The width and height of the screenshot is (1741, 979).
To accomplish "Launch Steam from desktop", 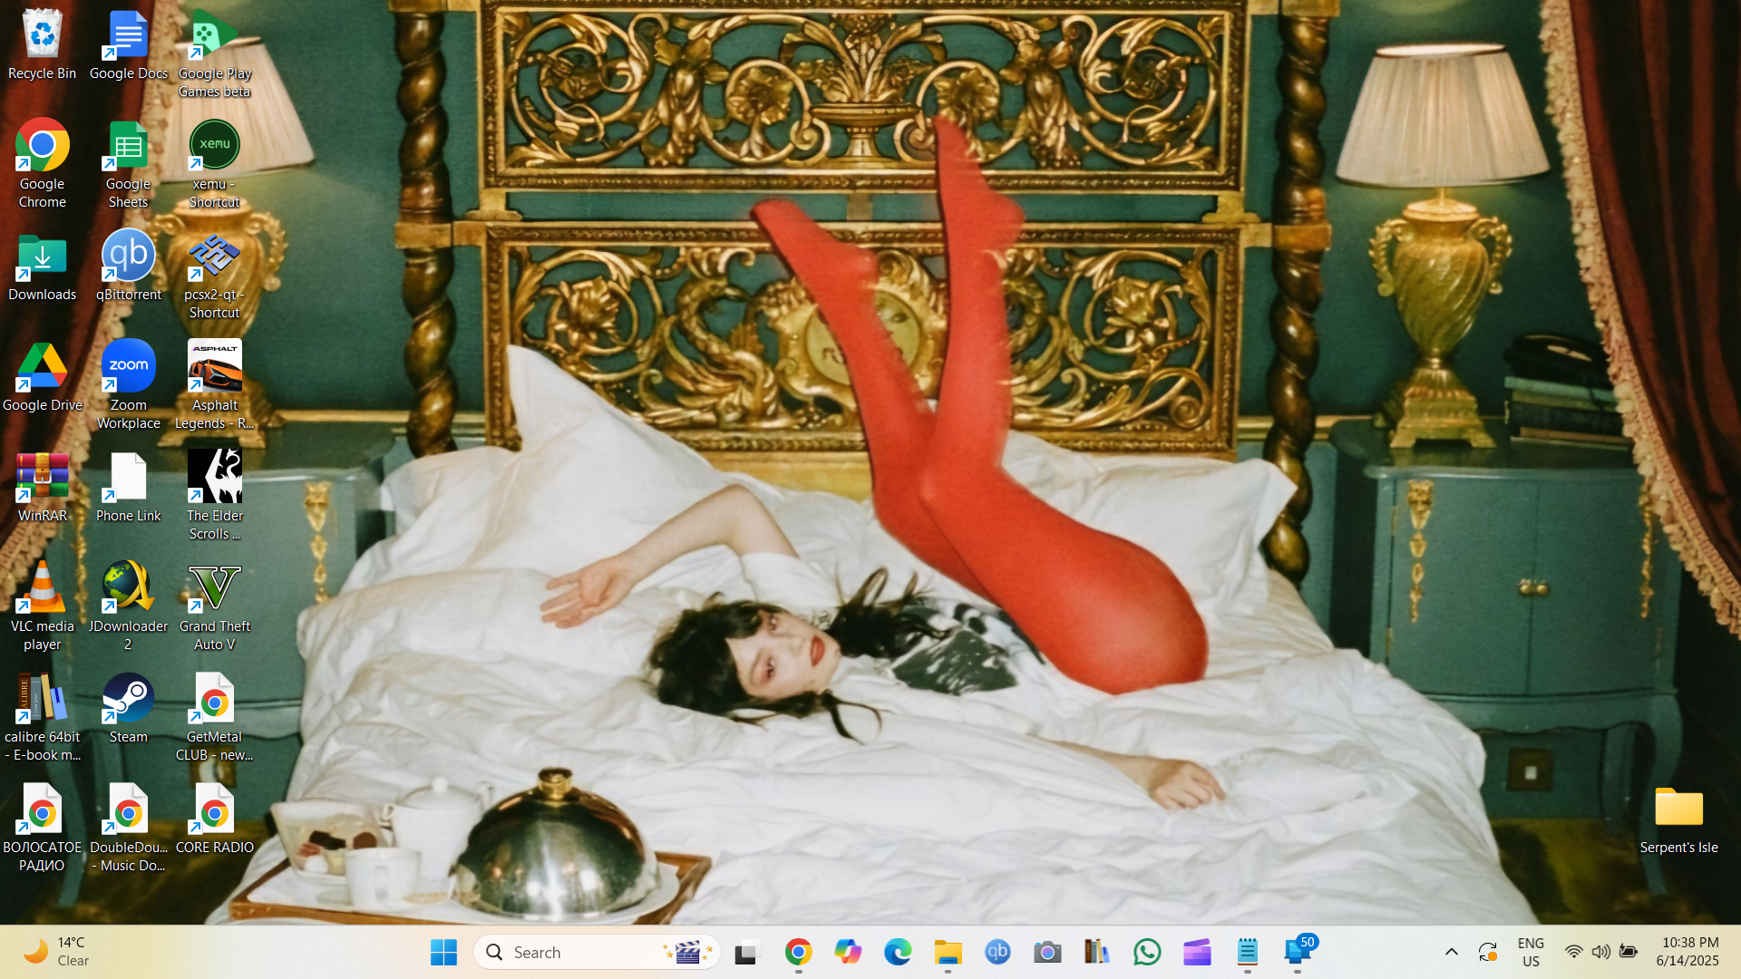I will coord(128,710).
